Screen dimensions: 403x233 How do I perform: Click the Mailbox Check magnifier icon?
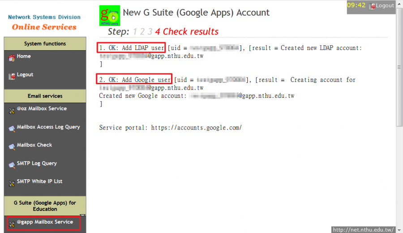(x=12, y=147)
